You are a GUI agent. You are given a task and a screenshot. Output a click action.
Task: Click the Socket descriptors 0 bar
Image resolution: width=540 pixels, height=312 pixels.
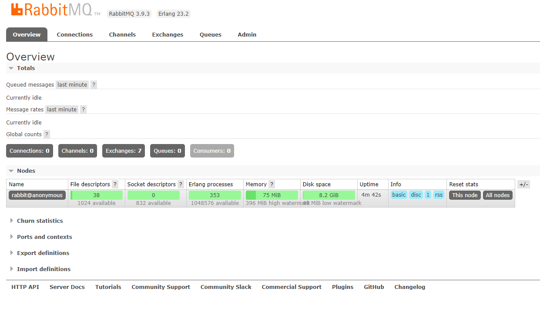click(x=154, y=195)
